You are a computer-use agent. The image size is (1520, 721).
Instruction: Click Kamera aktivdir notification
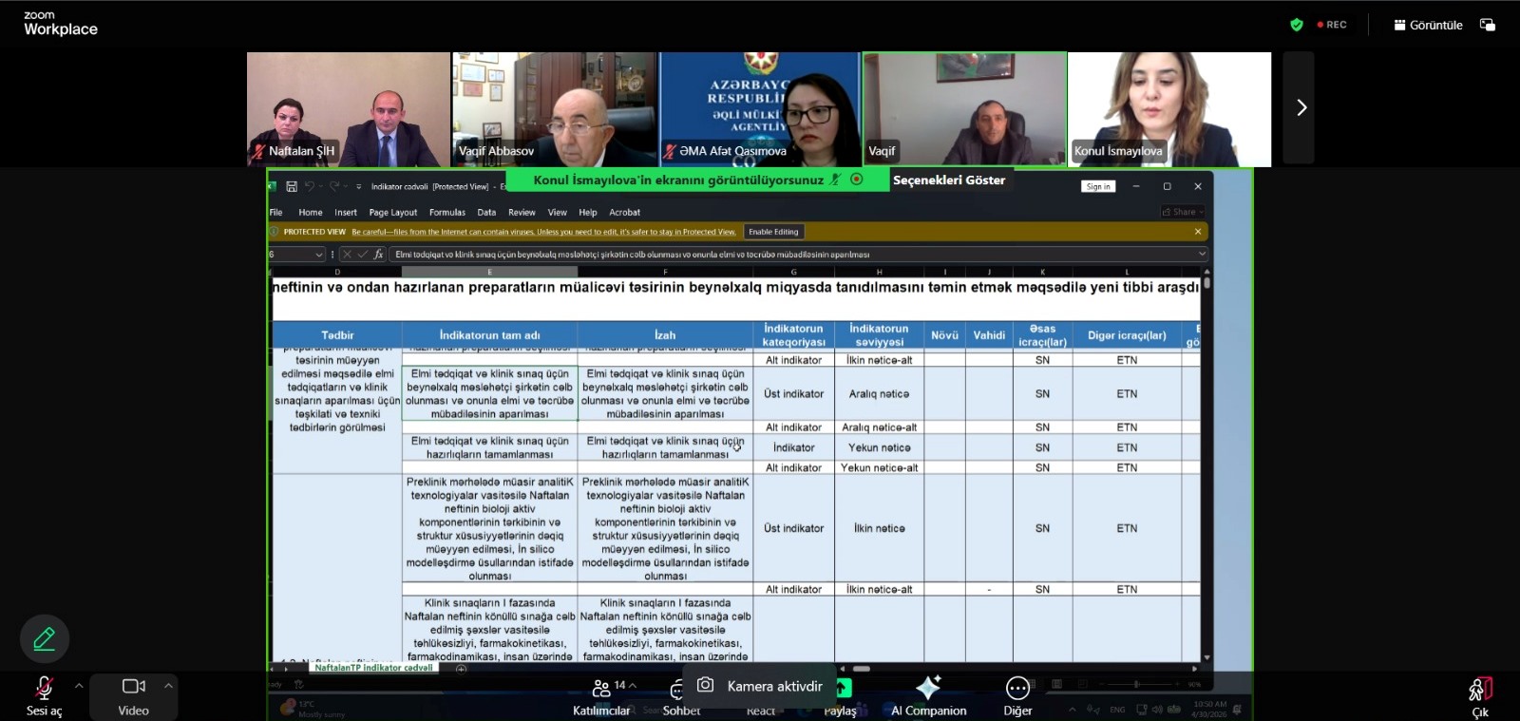coord(759,686)
